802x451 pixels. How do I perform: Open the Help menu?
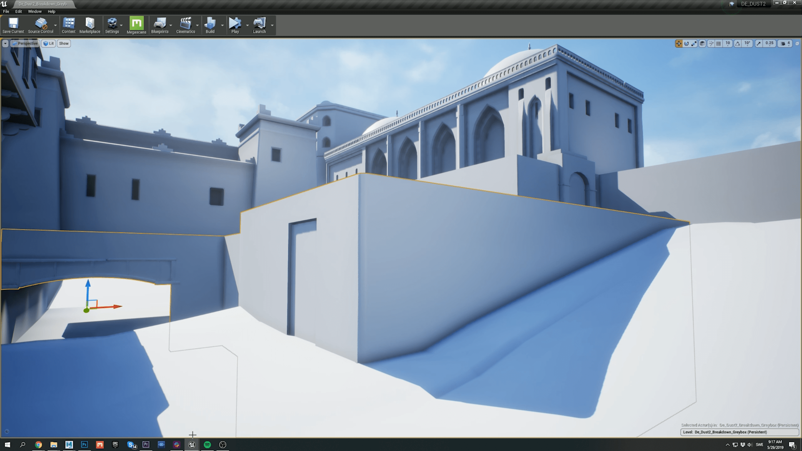[51, 11]
